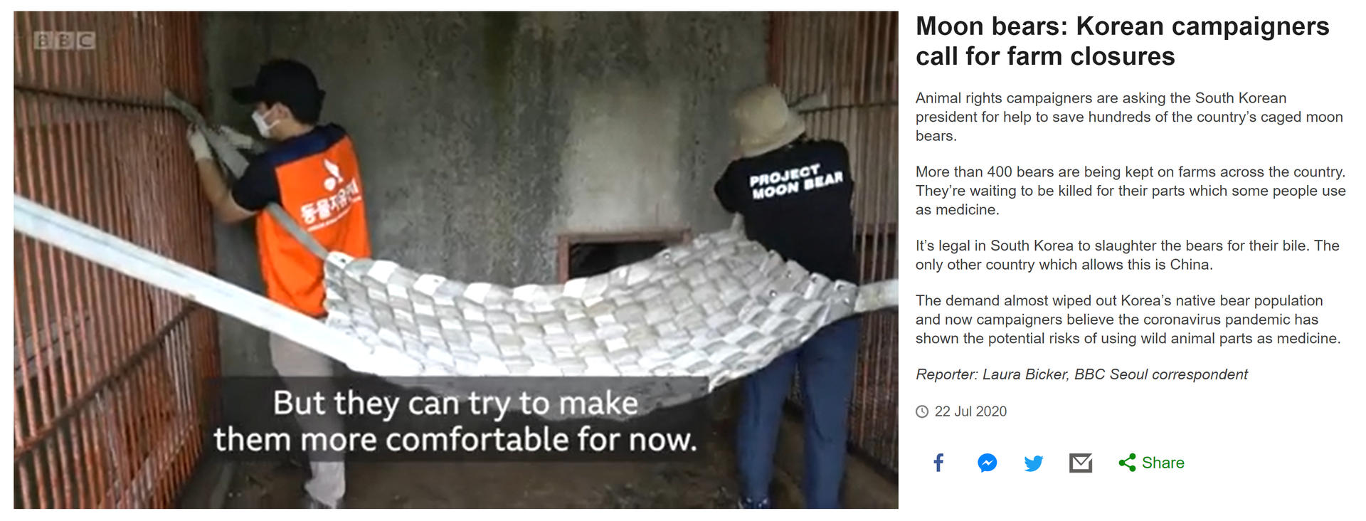Click the paragraph about legal bile slaughter
1366x521 pixels.
click(x=1128, y=255)
